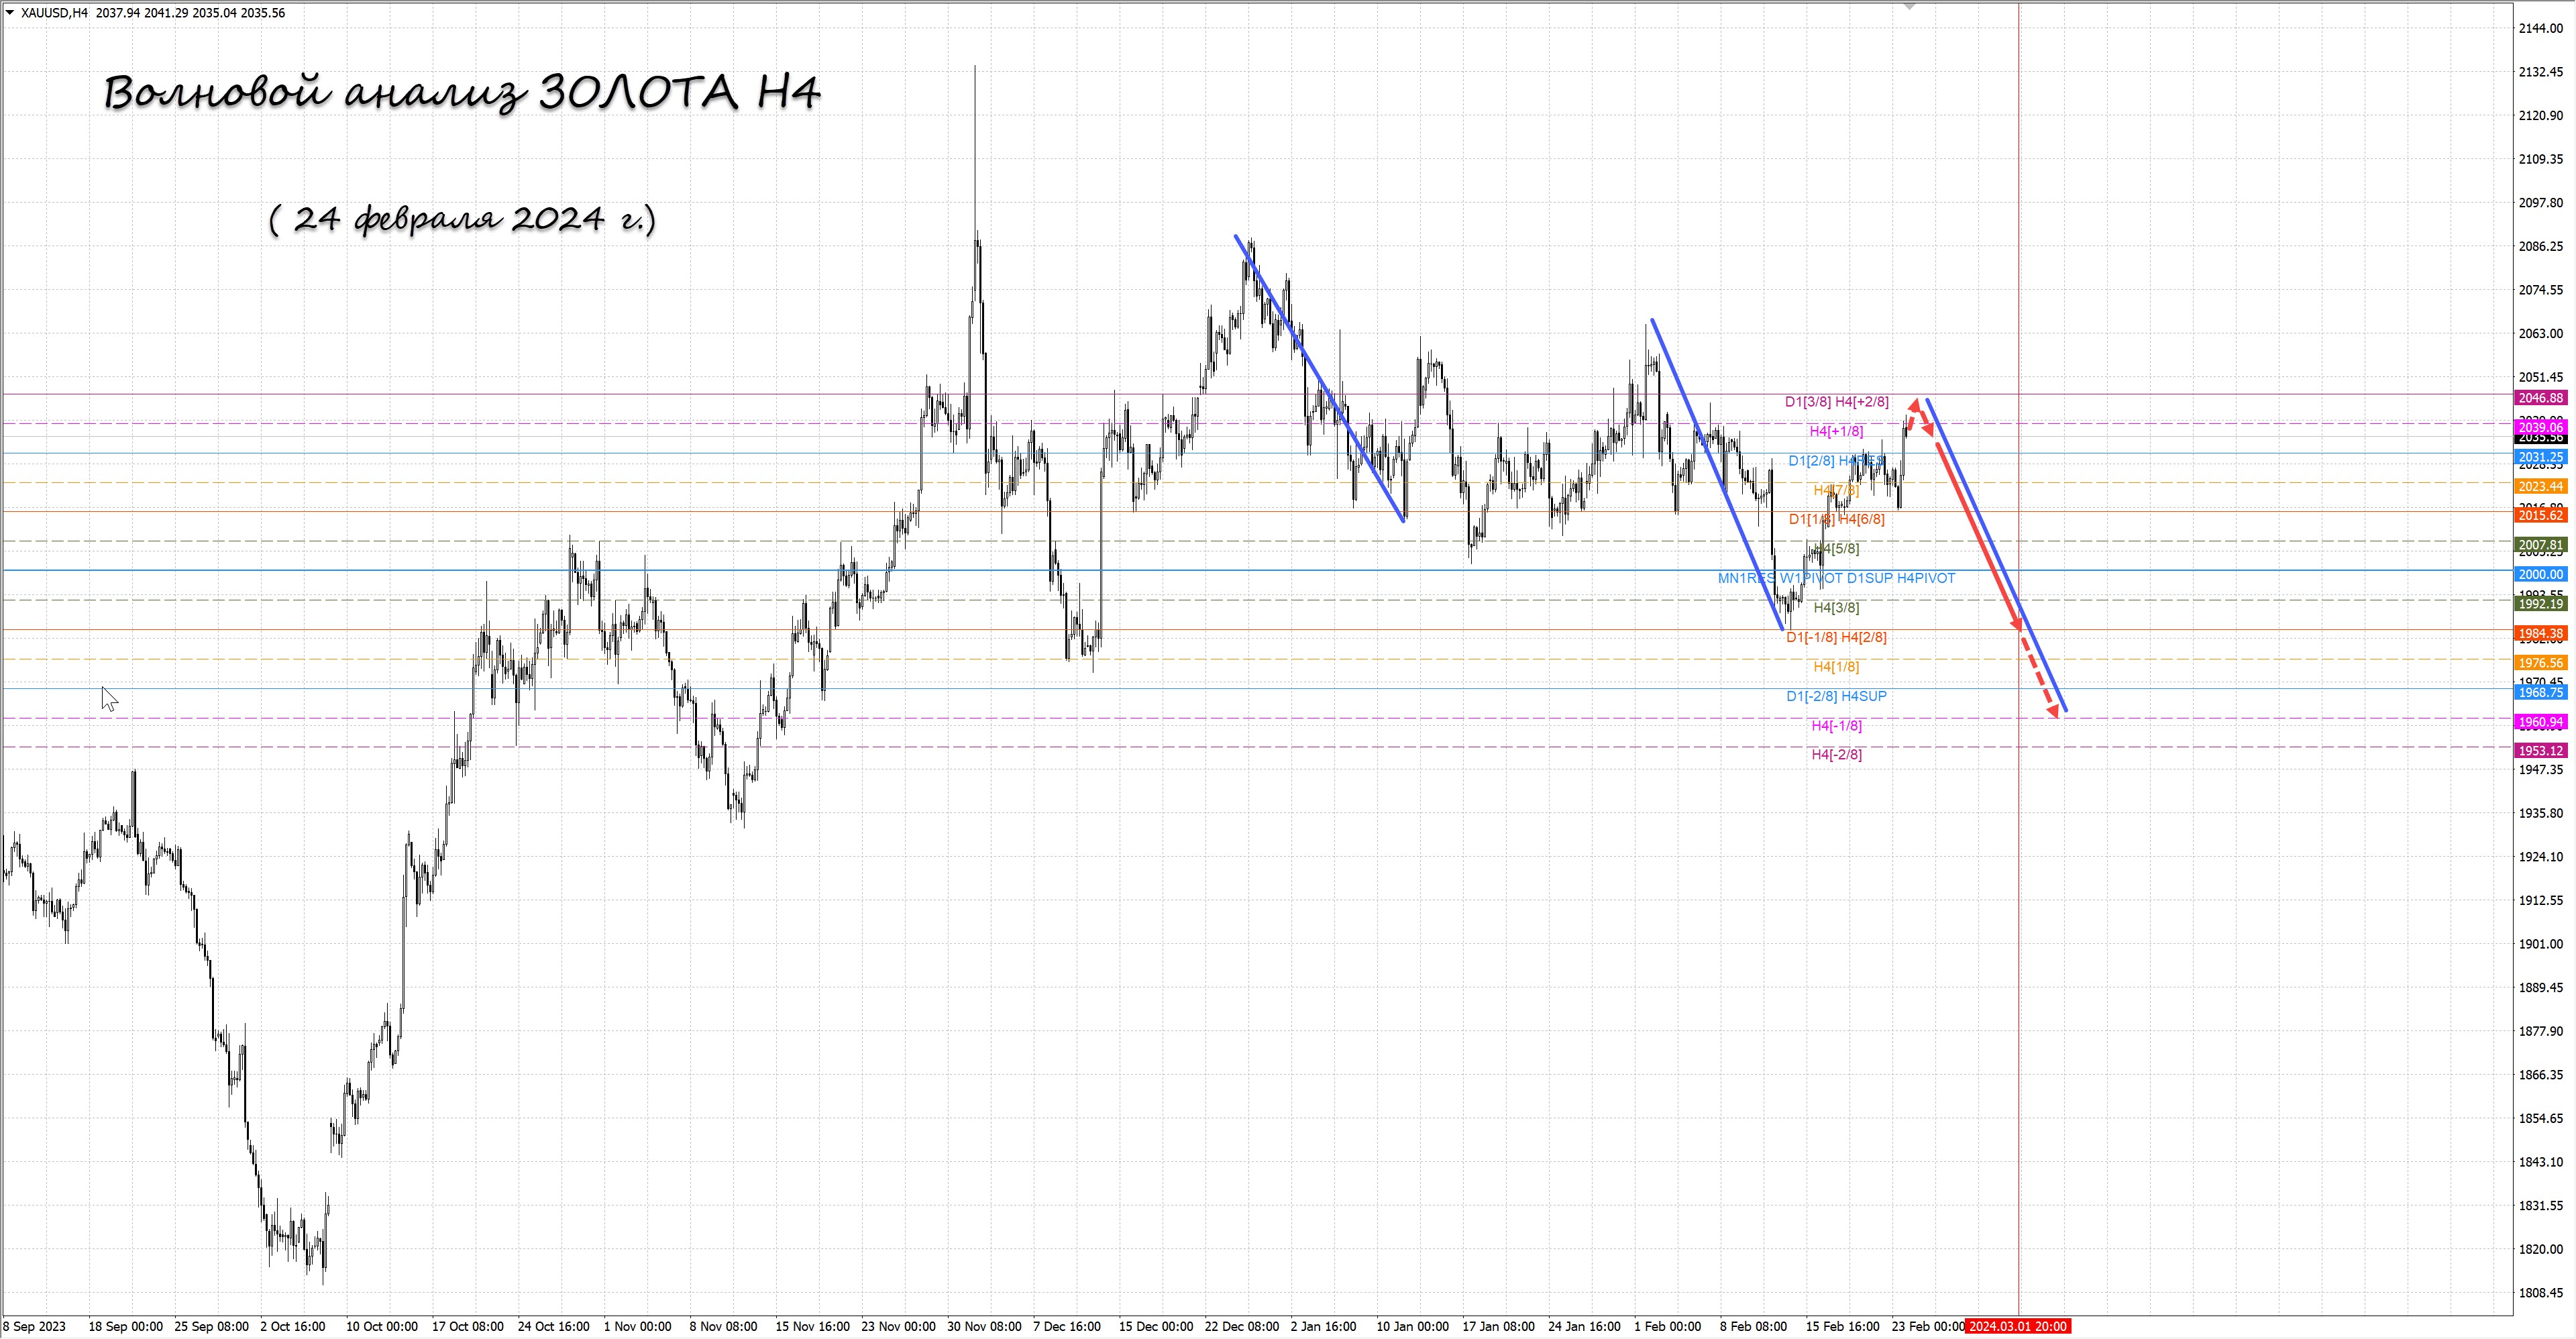Click the red 2024.03.01 20:00 date label
The width and height of the screenshot is (2576, 1339).
click(2017, 1326)
